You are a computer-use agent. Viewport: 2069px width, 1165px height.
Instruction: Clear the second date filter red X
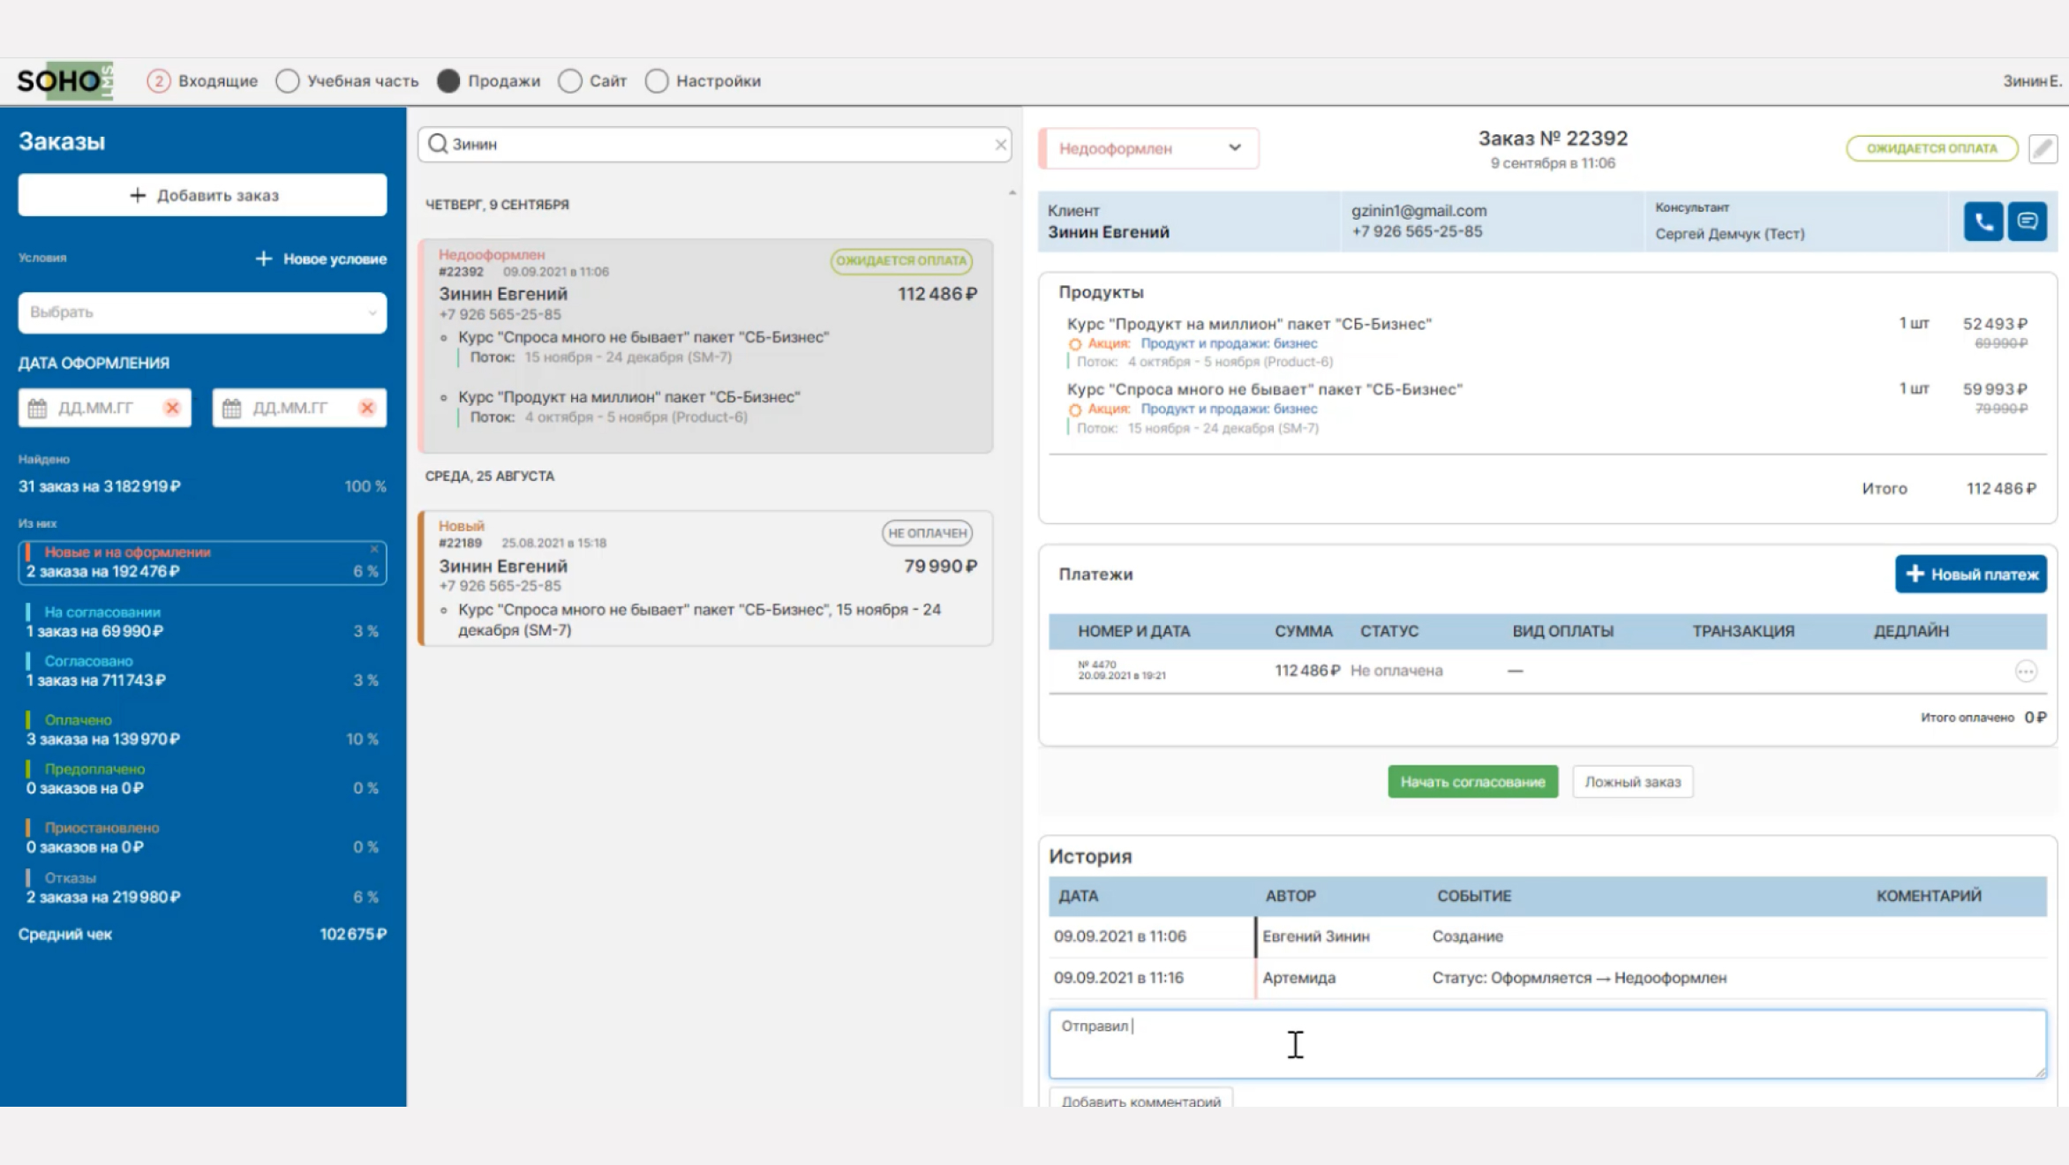click(x=367, y=408)
